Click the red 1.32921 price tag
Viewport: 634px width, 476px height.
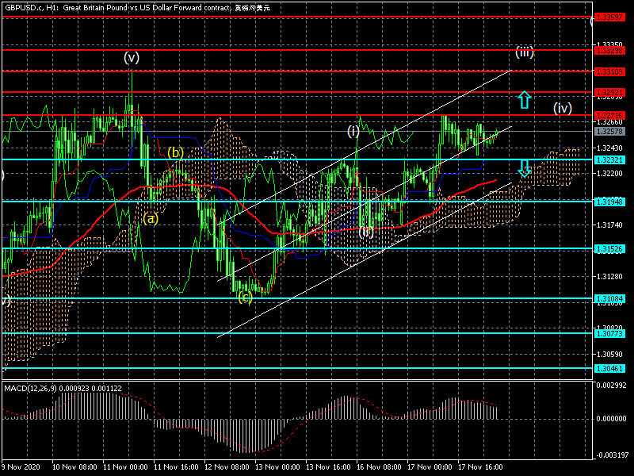[x=609, y=93]
